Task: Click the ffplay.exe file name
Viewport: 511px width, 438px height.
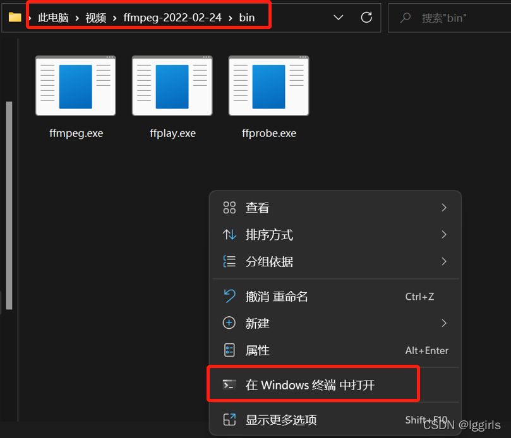Action: (172, 133)
